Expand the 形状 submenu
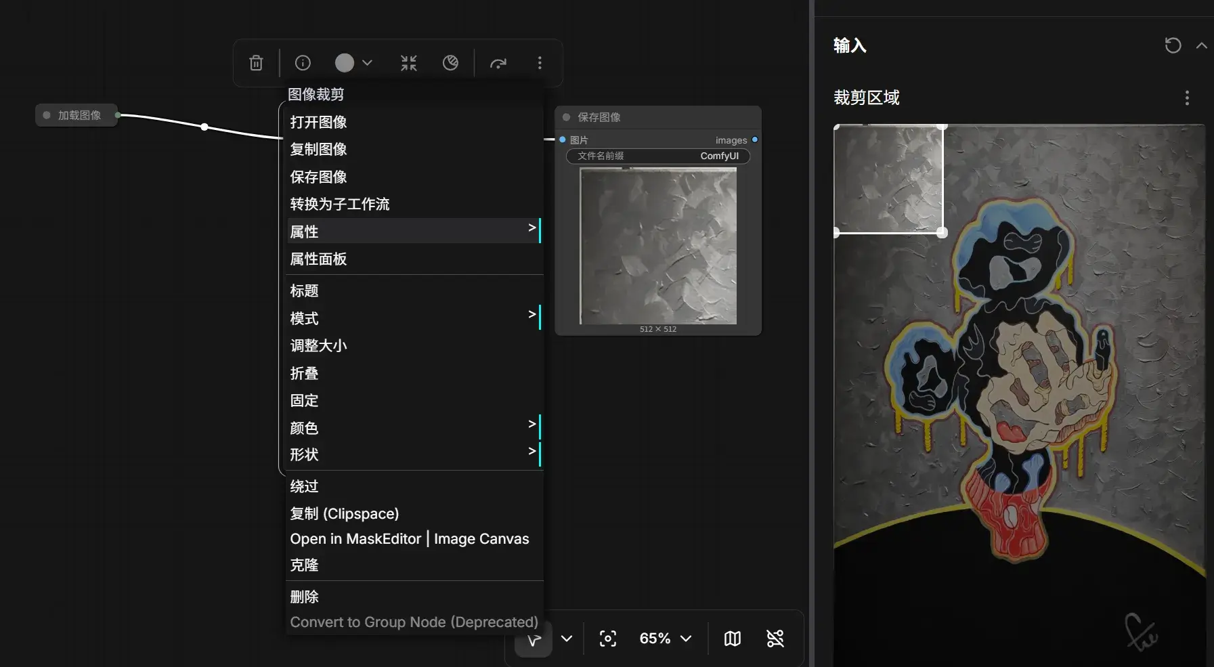 (x=414, y=454)
